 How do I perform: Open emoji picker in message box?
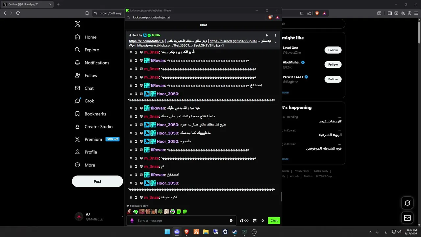click(x=231, y=221)
